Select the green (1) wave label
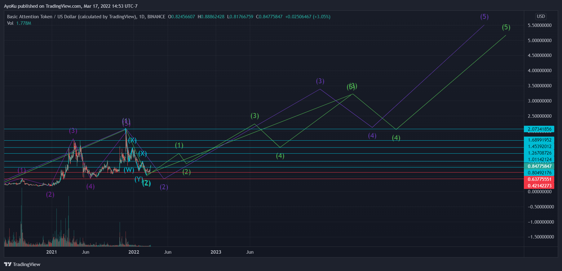The width and height of the screenshot is (562, 271). 179,145
